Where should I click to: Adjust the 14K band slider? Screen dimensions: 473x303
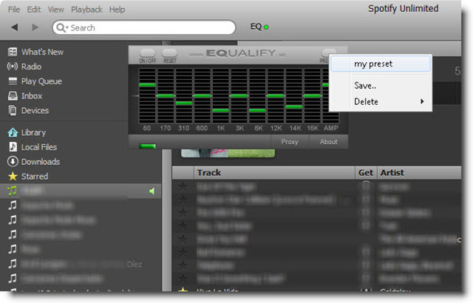coord(294,106)
